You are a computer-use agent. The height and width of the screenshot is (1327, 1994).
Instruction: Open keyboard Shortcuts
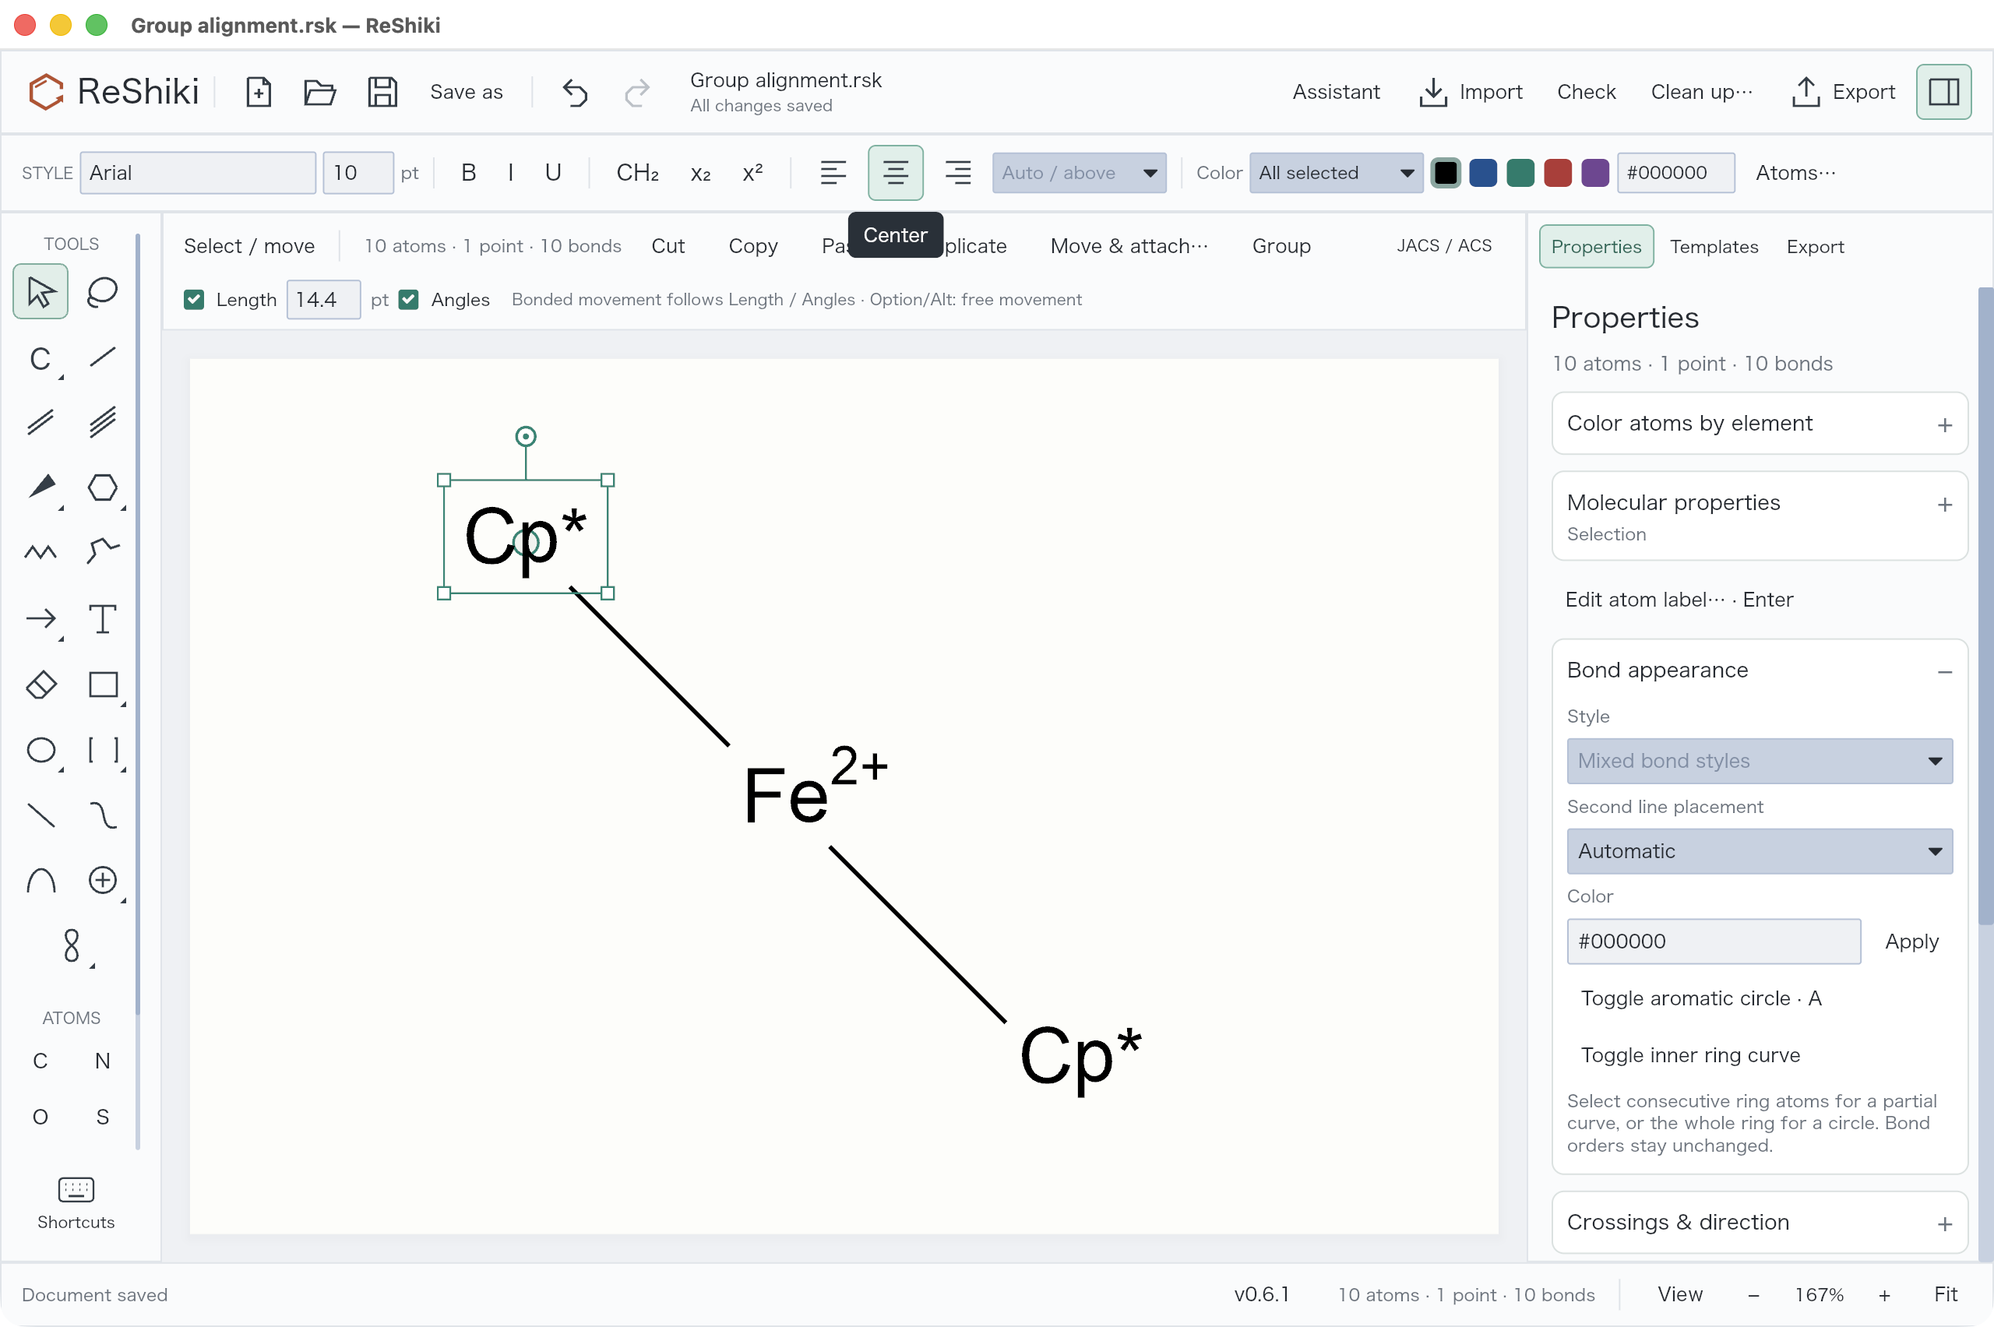pos(76,1203)
